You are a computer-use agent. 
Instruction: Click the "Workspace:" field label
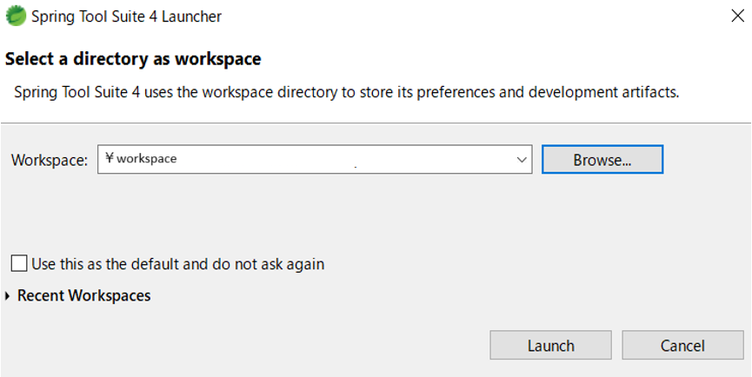(x=50, y=160)
